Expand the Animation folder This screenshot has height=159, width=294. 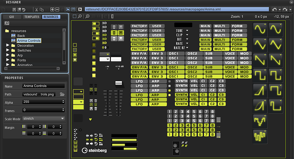pos(7,65)
